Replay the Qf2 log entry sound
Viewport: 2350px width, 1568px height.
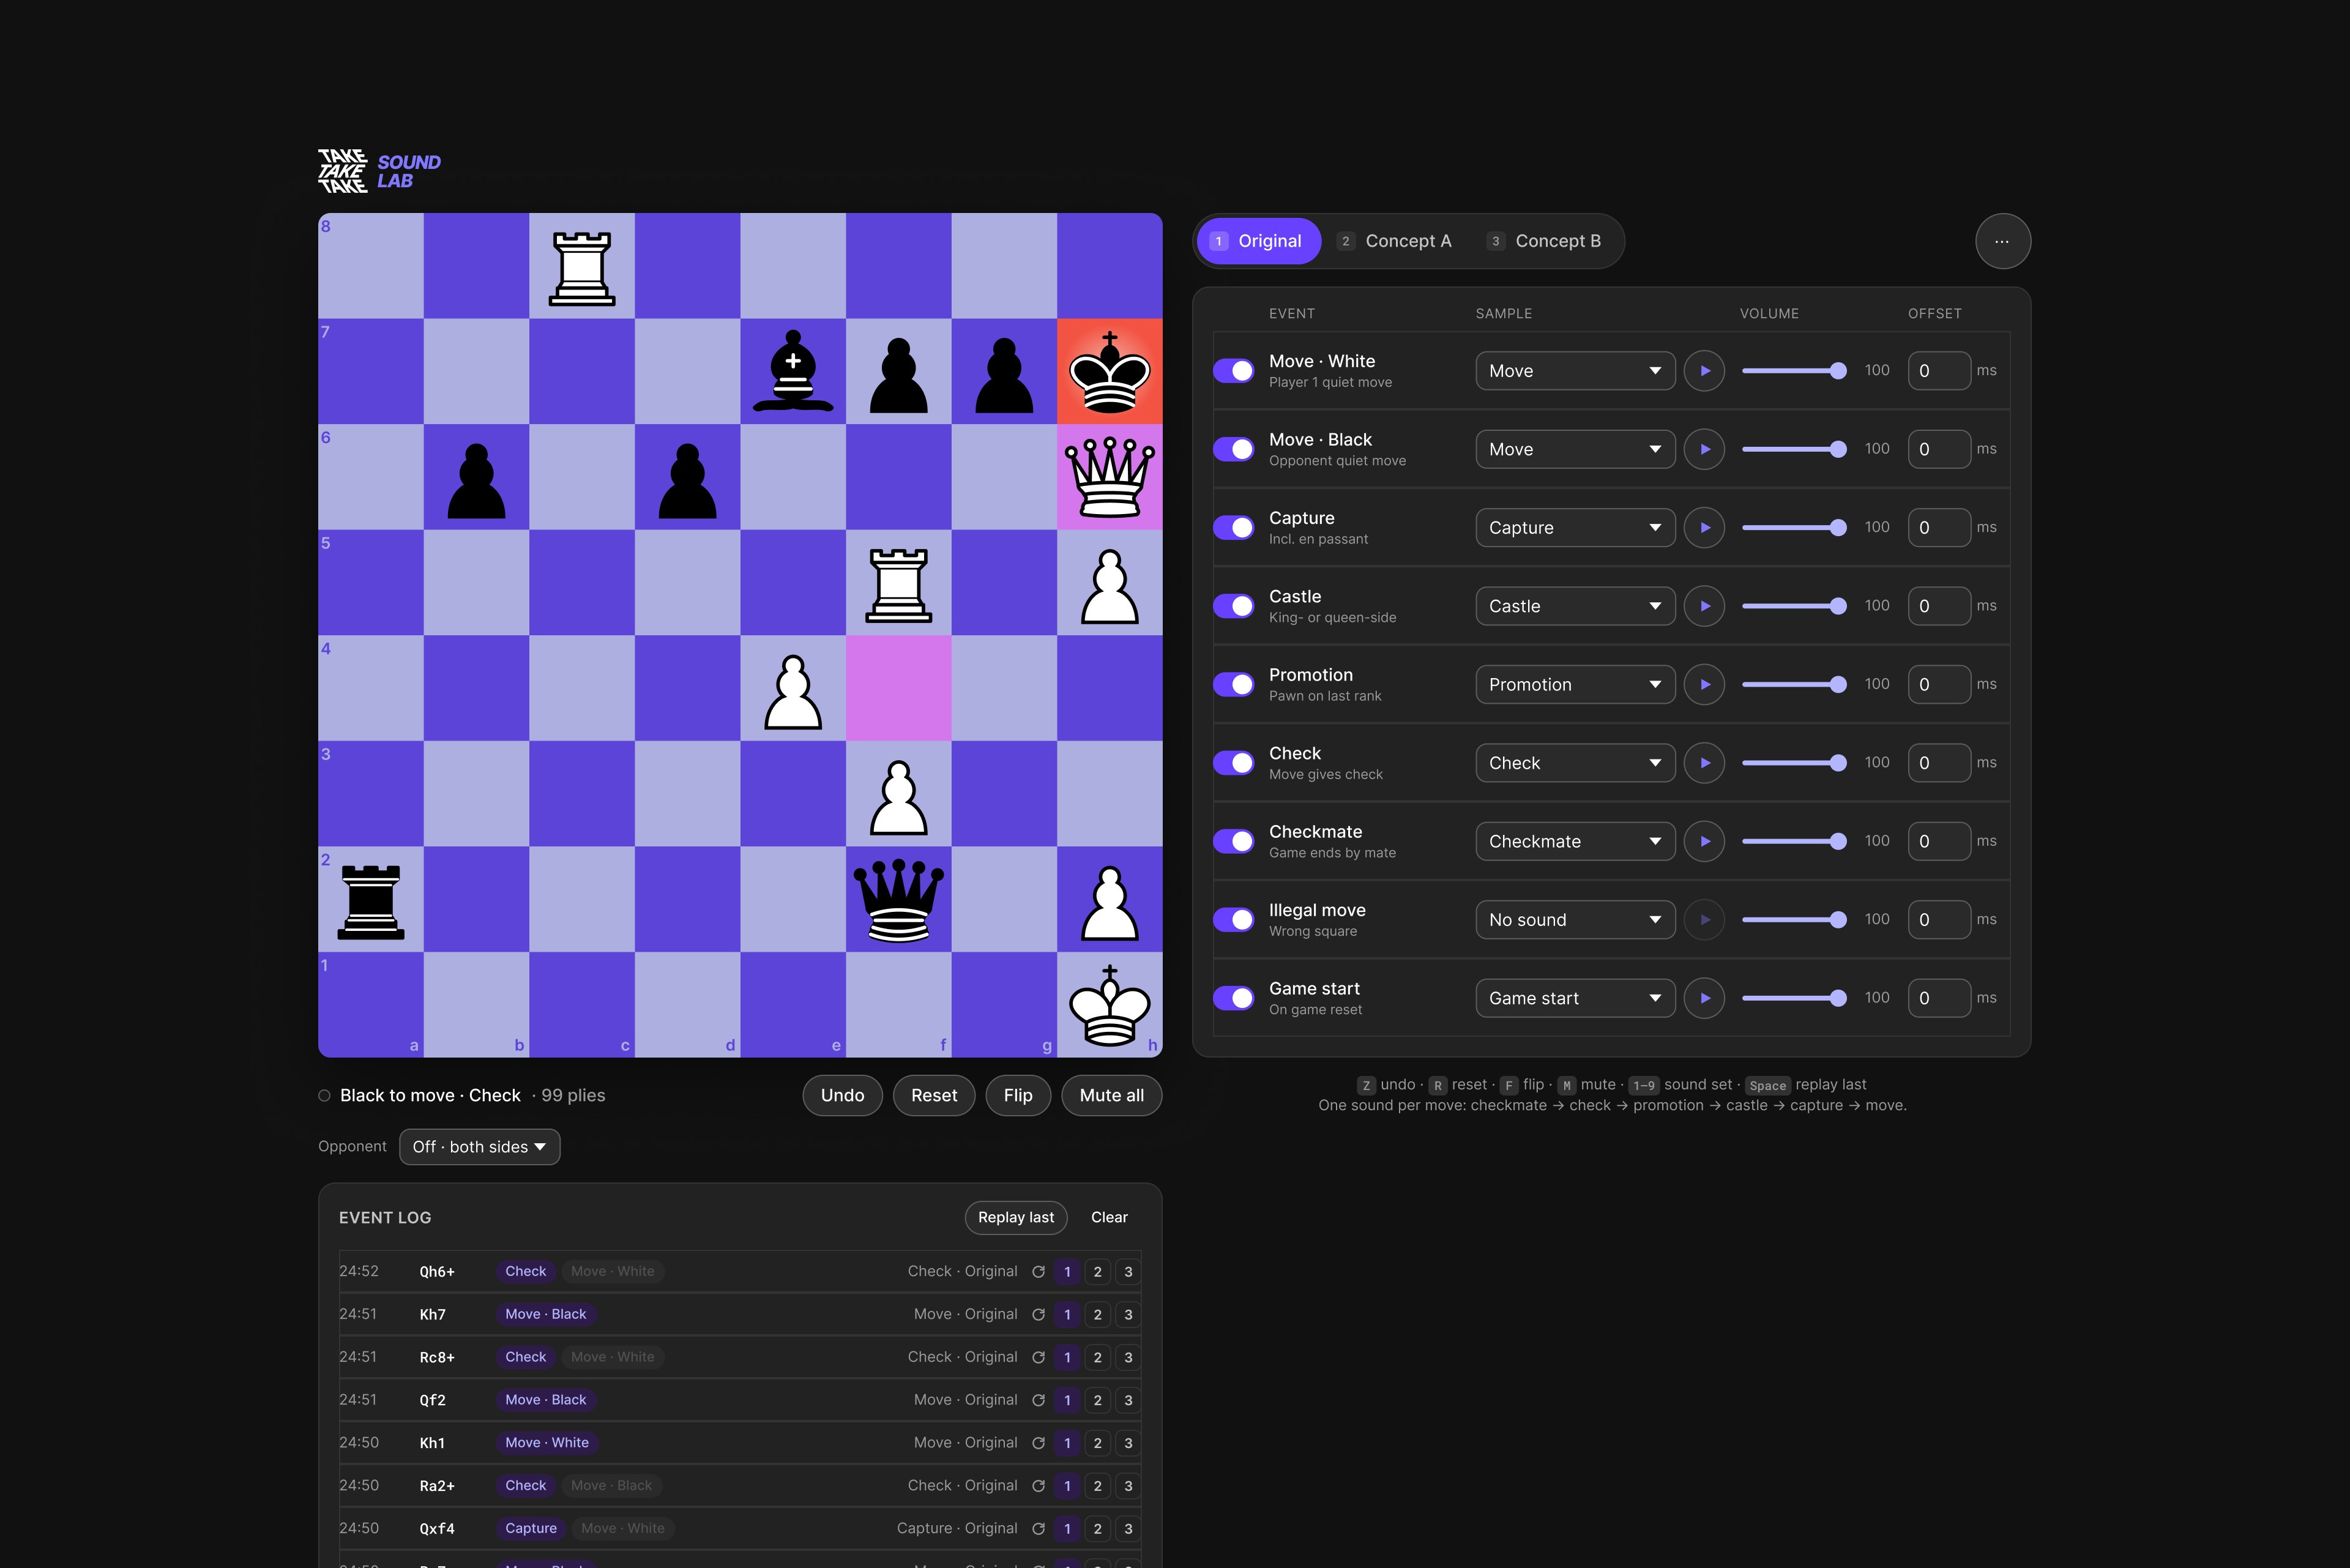1038,1400
